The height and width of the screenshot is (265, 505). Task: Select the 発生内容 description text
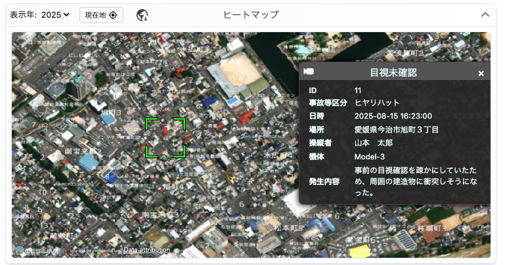click(x=416, y=182)
